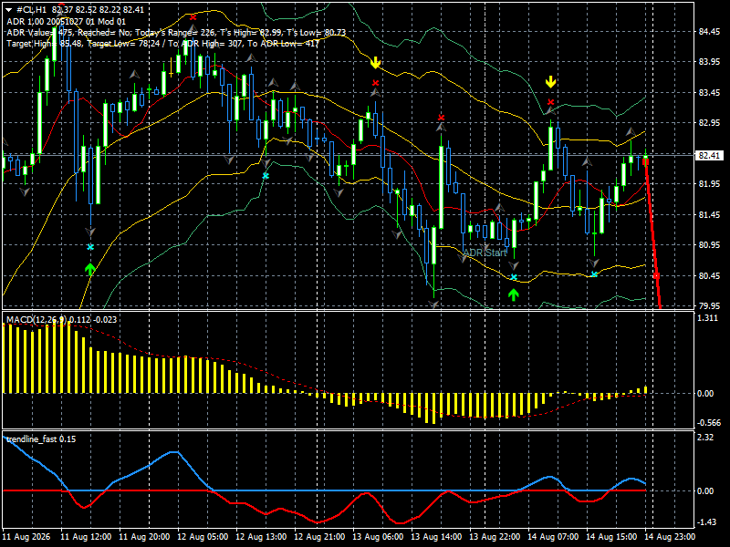
Task: Click the ADR Value info line
Action: pos(176,33)
